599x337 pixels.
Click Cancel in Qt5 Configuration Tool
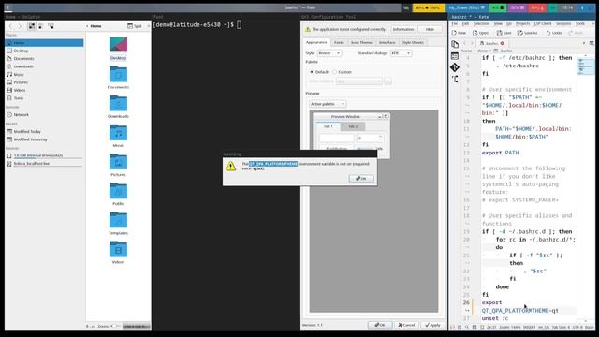coord(406,325)
